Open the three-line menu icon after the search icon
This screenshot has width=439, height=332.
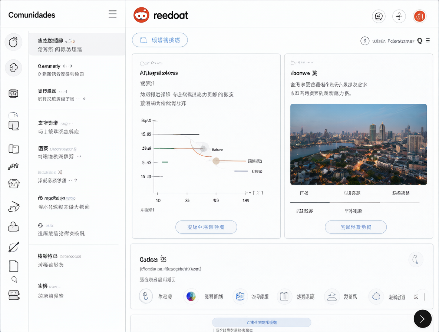tap(428, 40)
